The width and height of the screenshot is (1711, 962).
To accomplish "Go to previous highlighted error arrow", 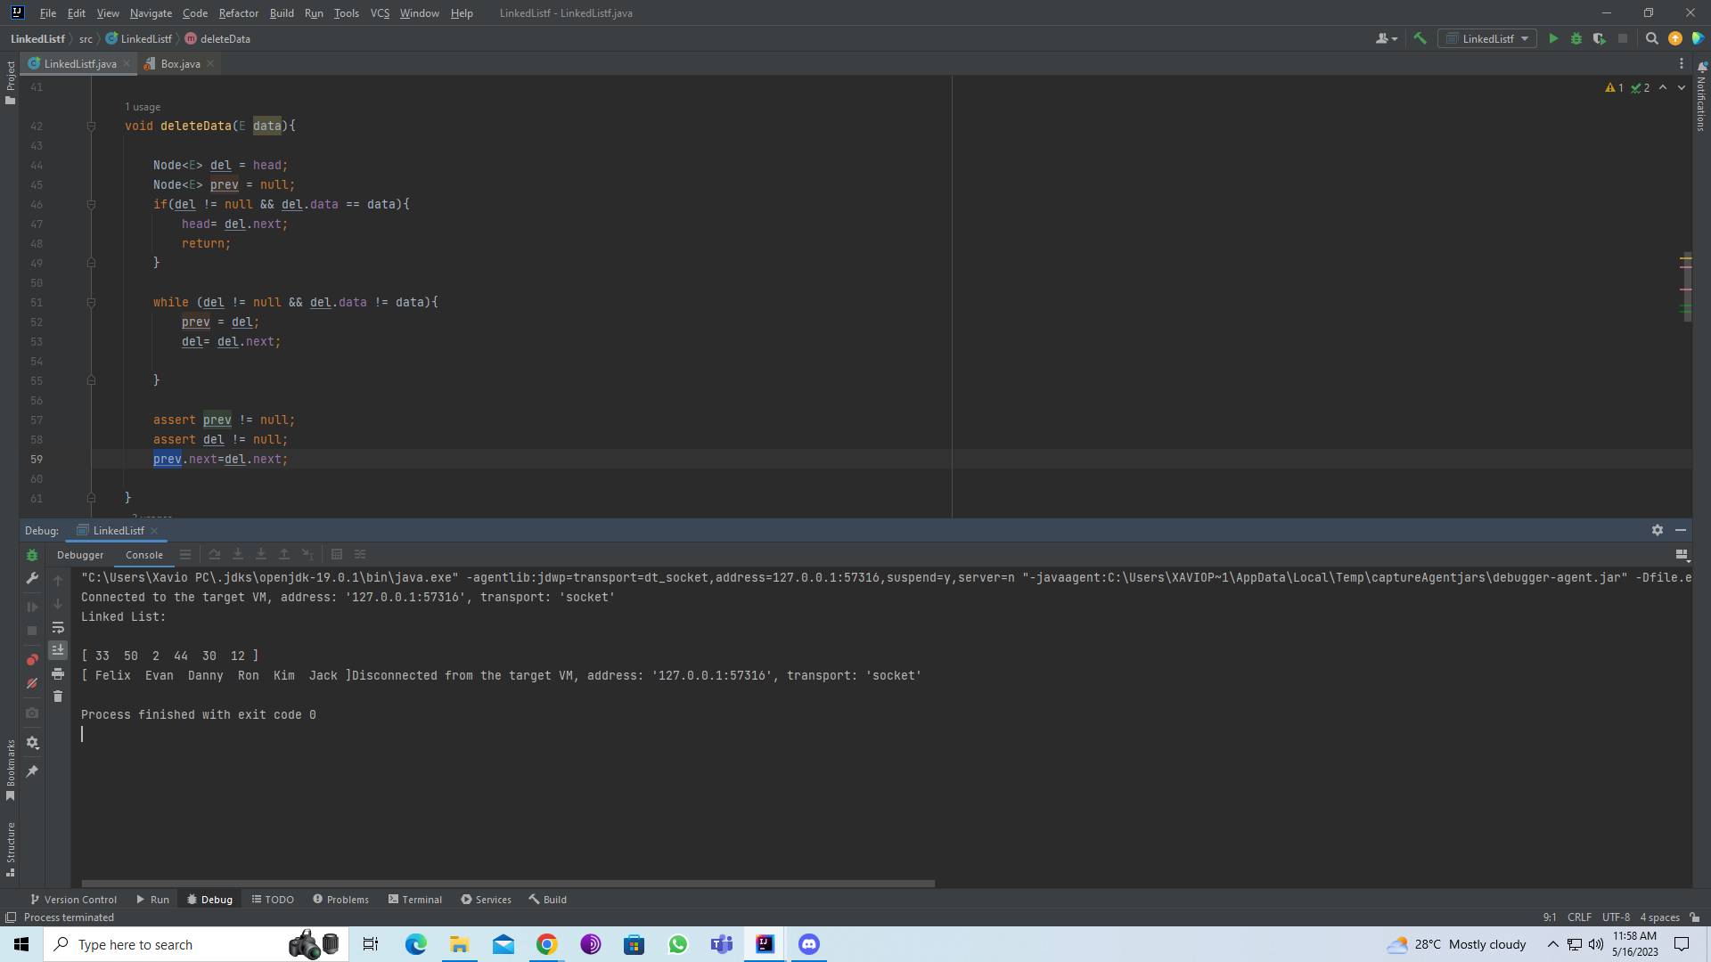I will pyautogui.click(x=1663, y=87).
